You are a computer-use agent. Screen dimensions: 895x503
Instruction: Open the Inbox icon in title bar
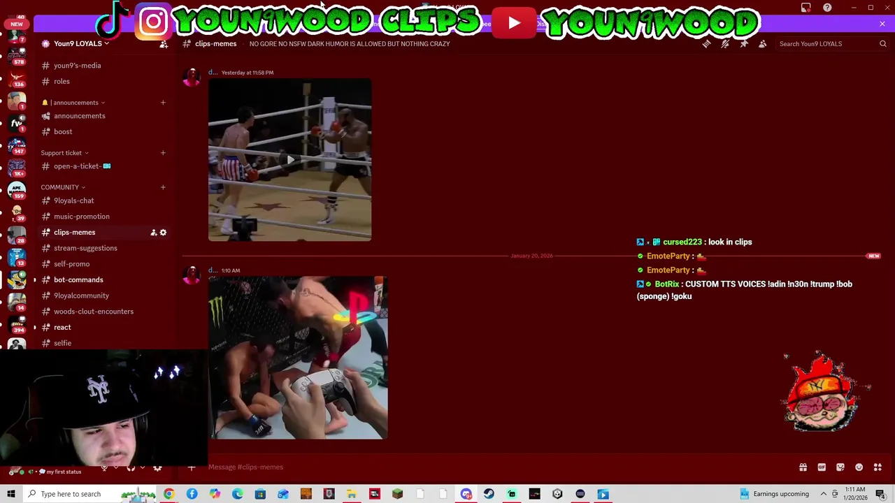coord(806,8)
